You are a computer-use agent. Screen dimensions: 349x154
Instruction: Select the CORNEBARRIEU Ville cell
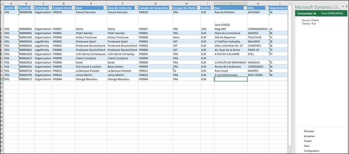258,23
